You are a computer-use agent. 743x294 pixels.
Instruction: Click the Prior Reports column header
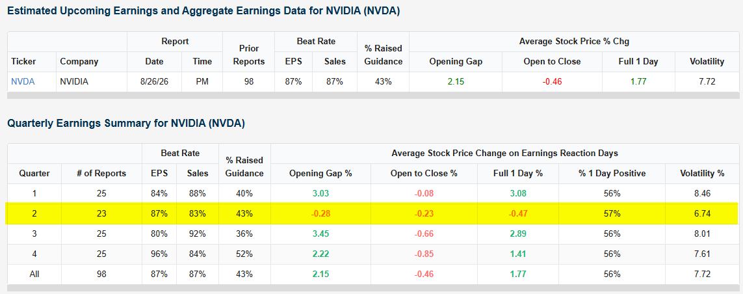(x=249, y=55)
